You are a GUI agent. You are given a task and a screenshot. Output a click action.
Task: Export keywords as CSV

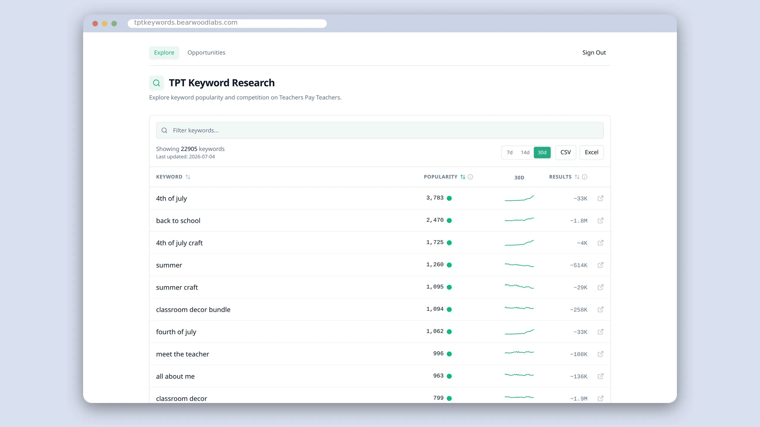pos(566,152)
